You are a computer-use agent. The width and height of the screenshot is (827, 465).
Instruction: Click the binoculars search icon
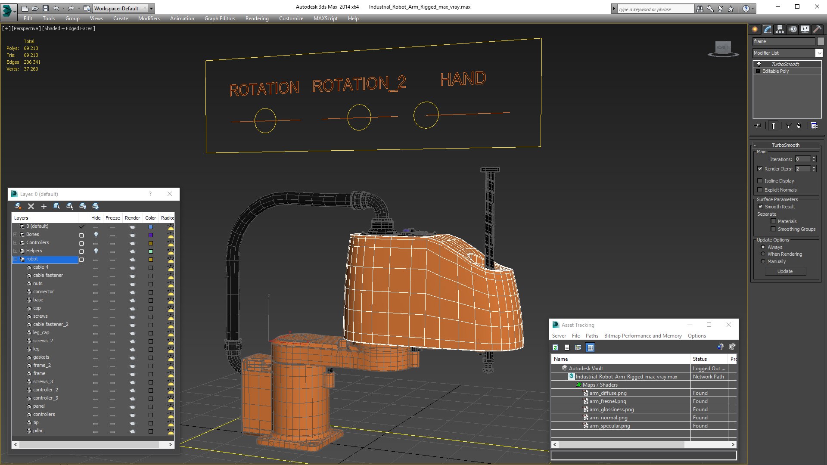700,9
